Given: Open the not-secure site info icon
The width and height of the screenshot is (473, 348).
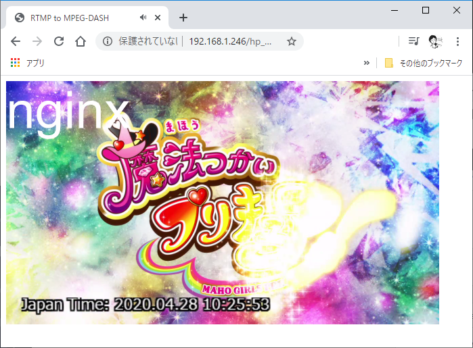Looking at the screenshot, I should point(107,41).
